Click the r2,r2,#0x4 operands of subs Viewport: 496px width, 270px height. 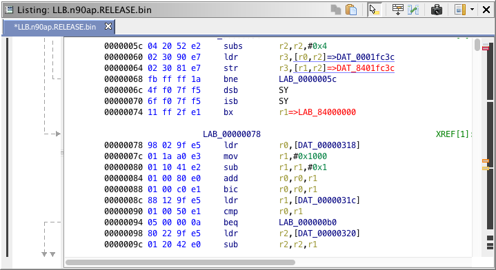(303, 46)
